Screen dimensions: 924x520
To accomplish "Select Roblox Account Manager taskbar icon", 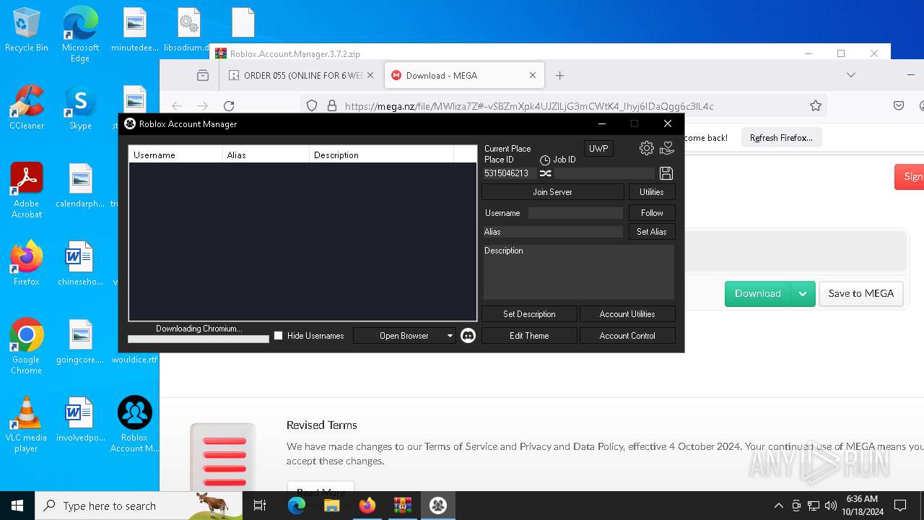I will coord(438,506).
